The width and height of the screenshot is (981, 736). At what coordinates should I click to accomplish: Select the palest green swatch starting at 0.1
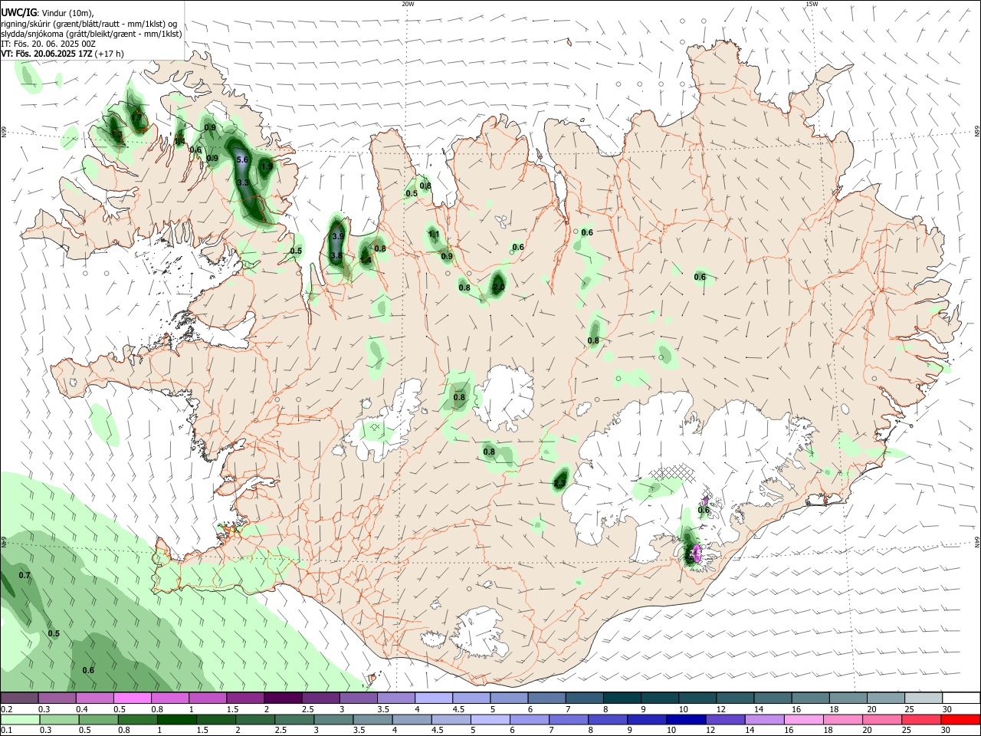tap(19, 719)
